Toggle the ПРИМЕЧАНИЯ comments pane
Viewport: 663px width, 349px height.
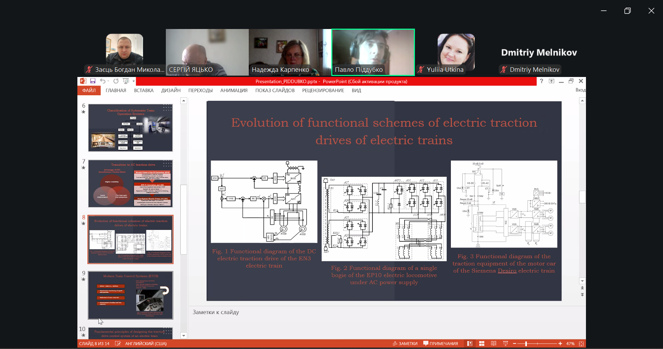[x=441, y=344]
